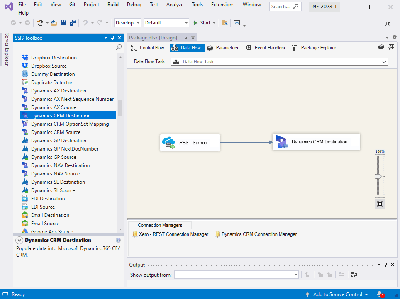
Task: Click the help icon in toolbox description pane
Action: click(x=118, y=240)
